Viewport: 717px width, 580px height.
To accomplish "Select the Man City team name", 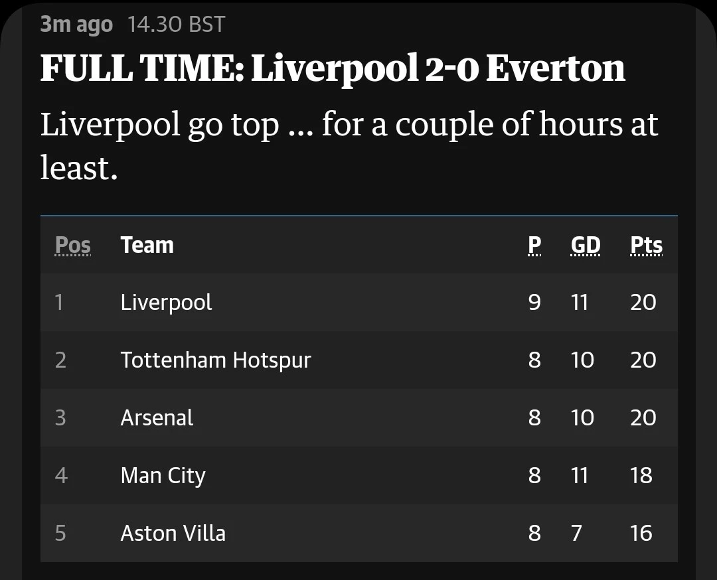I will pos(163,476).
